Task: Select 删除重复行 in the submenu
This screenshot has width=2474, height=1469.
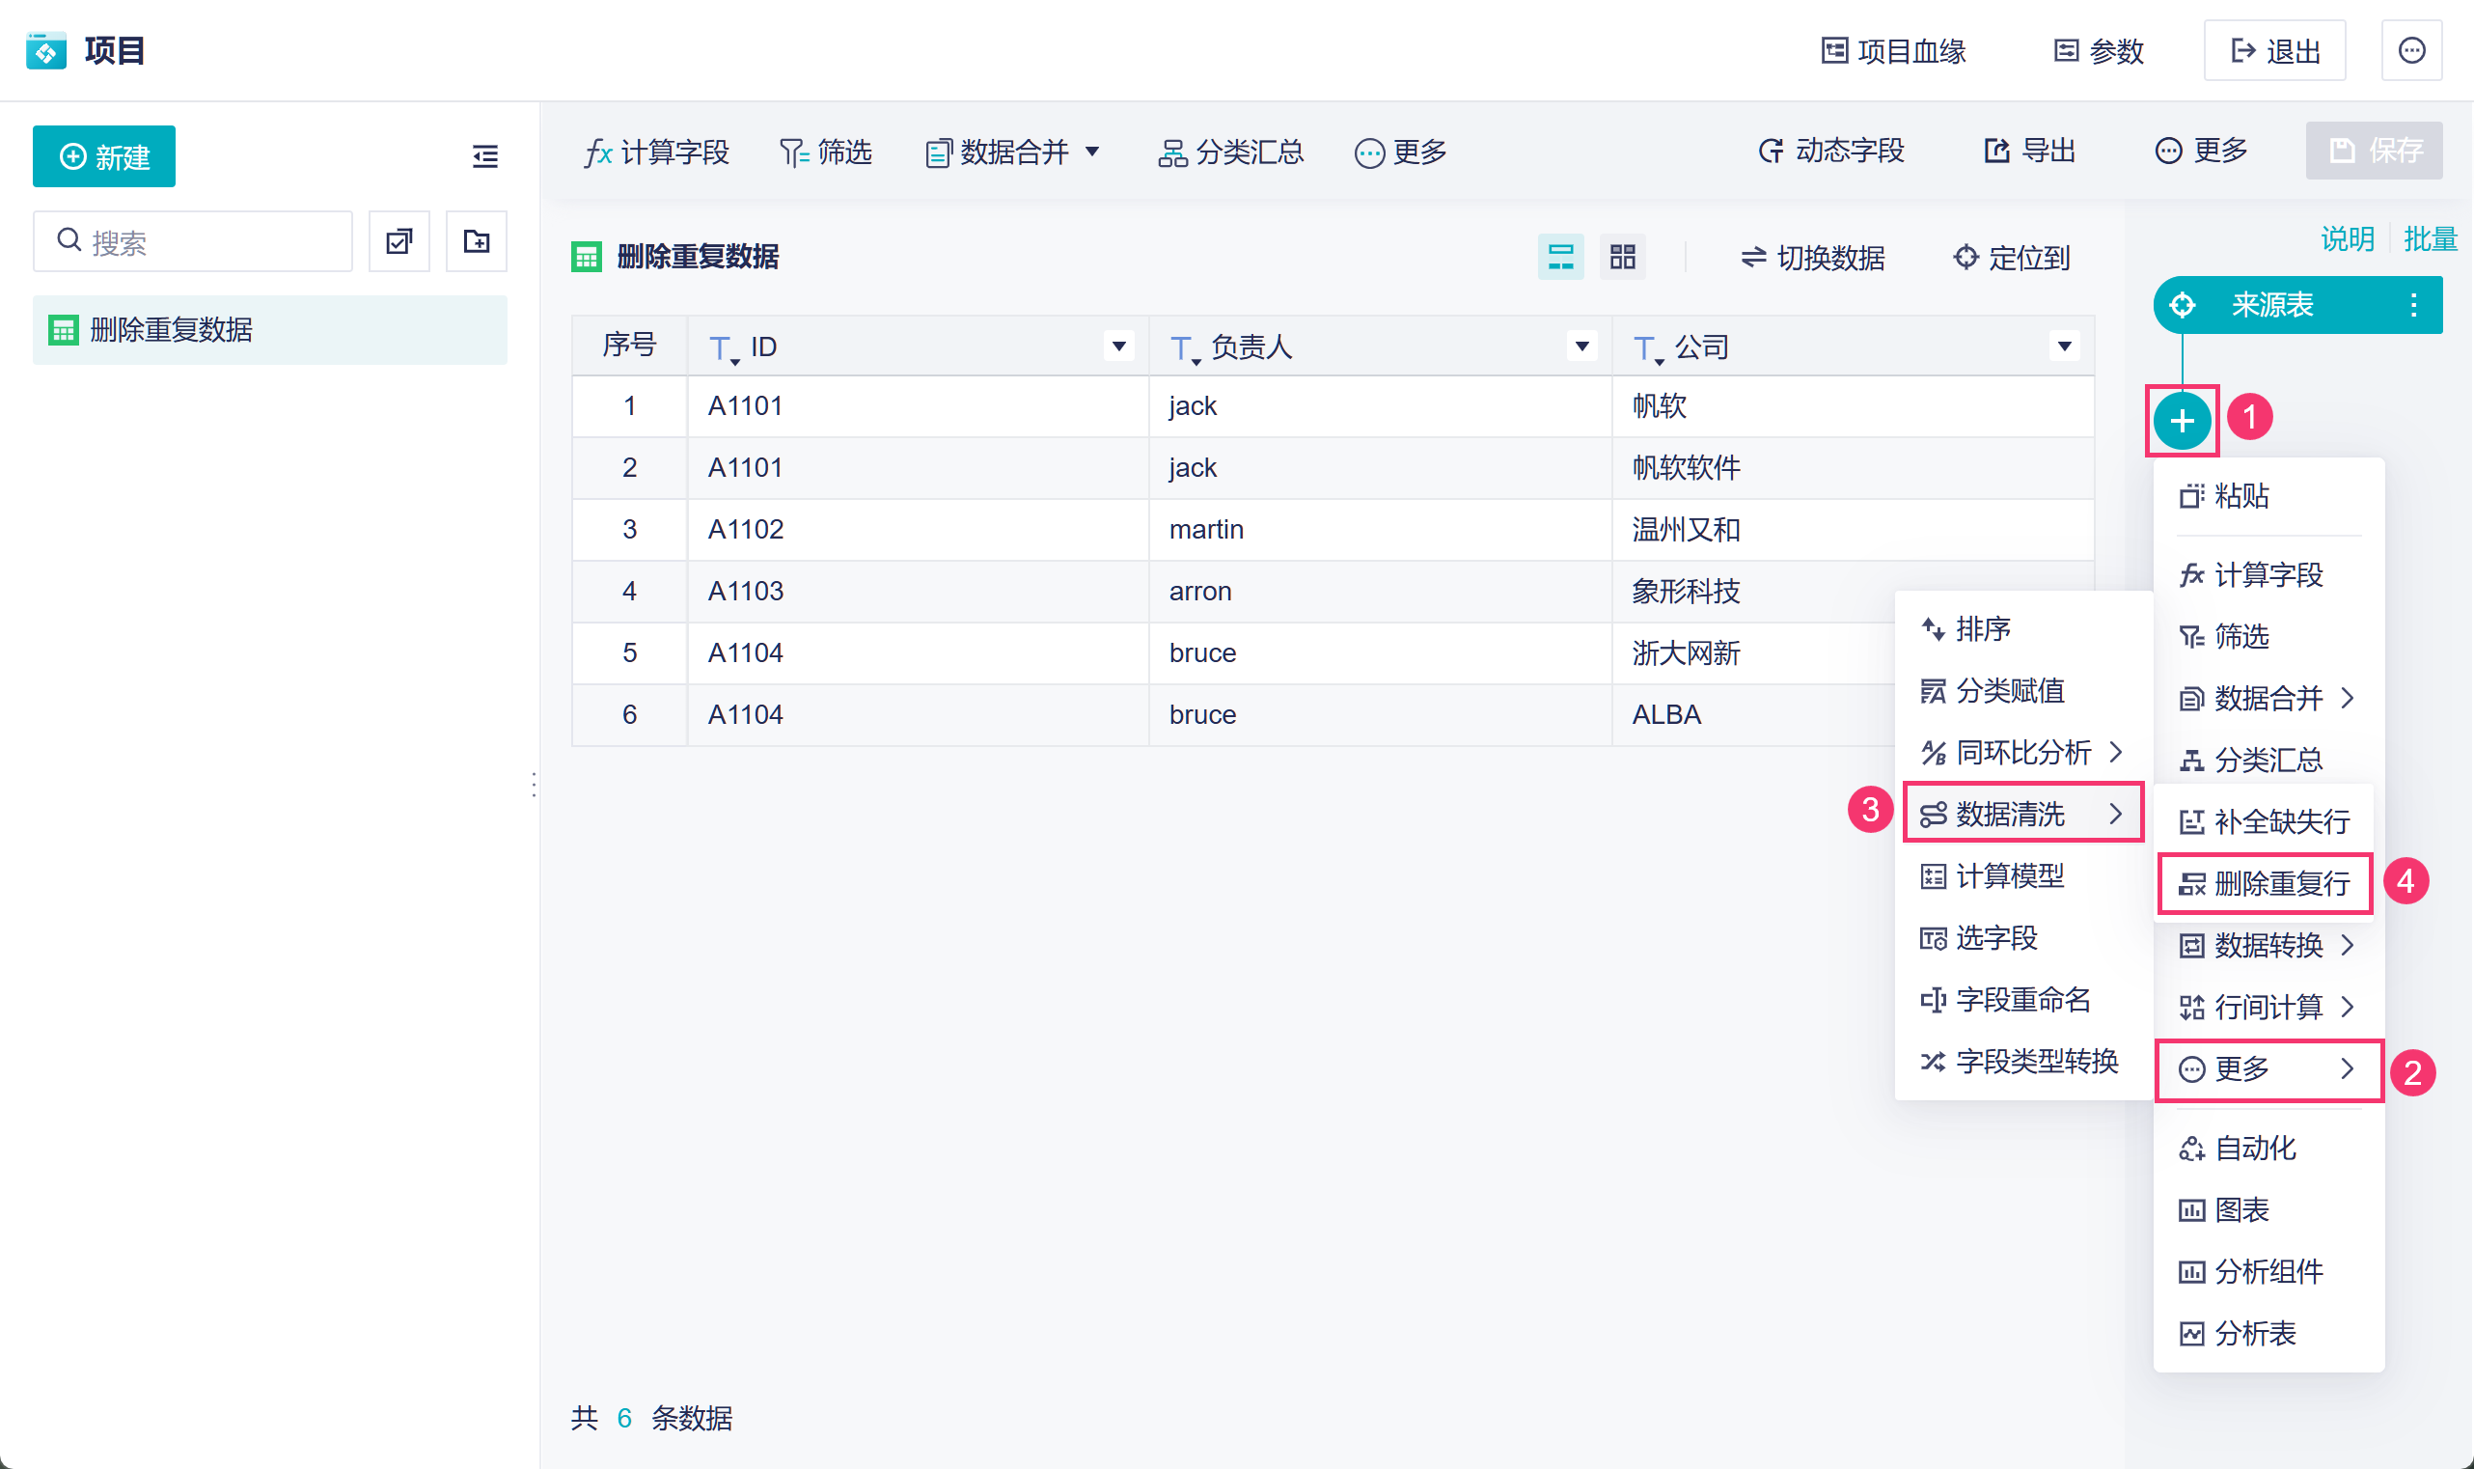Action: (2266, 883)
